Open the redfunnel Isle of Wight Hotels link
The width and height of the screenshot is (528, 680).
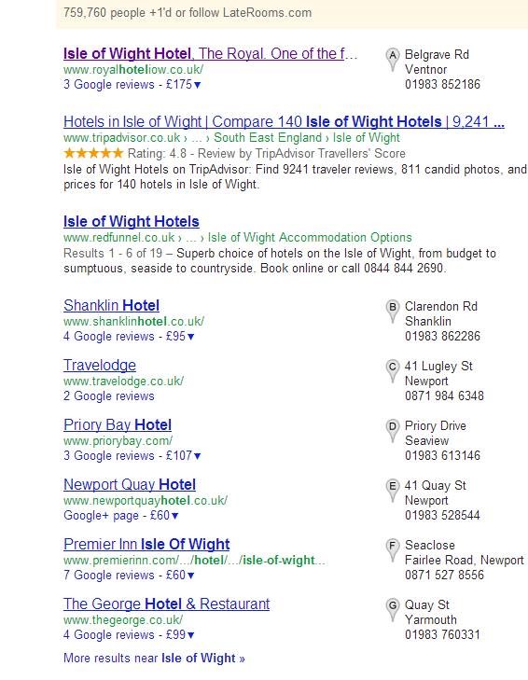tap(131, 222)
